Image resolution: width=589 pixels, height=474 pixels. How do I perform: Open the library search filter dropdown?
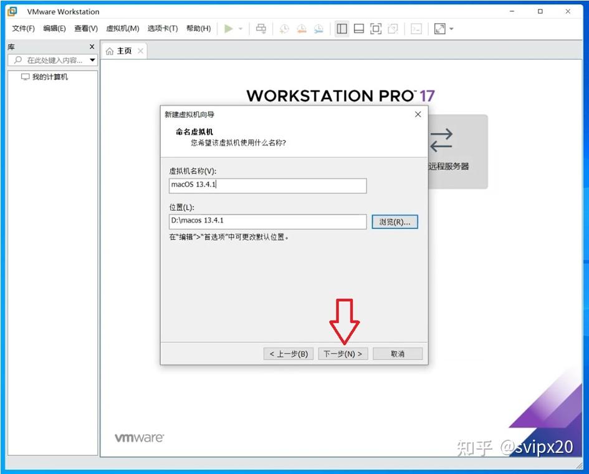92,60
